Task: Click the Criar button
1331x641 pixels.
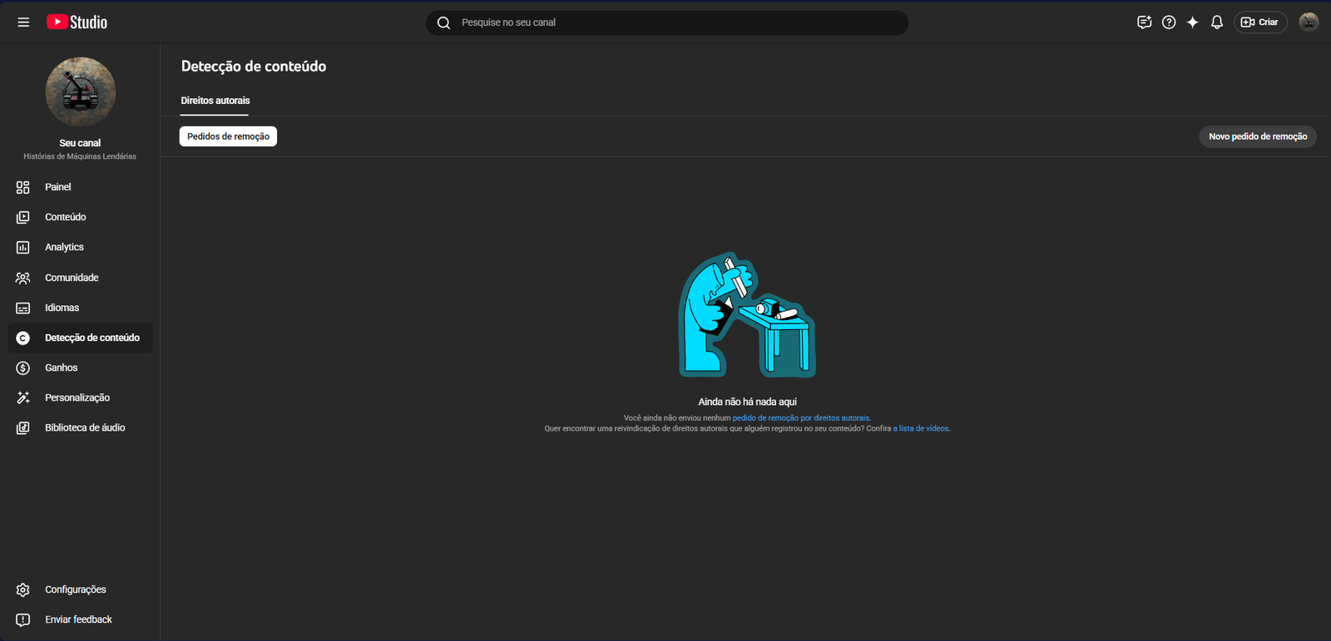Action: coord(1260,22)
